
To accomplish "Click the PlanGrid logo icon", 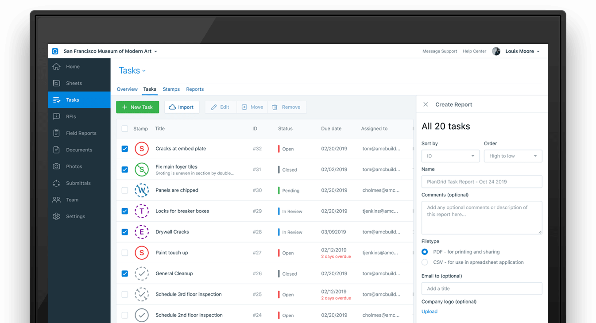I will pos(55,51).
